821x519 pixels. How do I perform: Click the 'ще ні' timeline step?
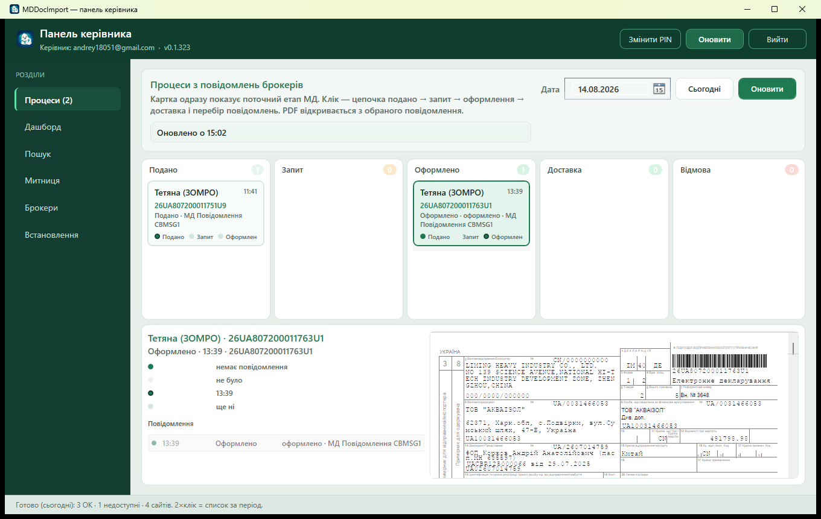(x=225, y=407)
